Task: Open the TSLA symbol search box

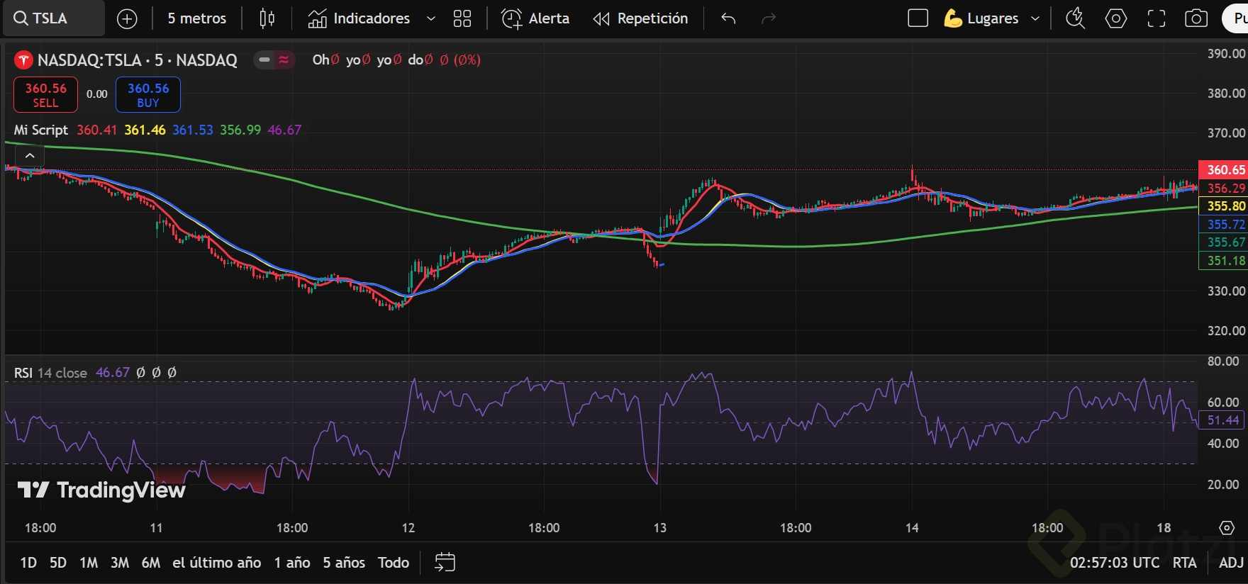Action: pyautogui.click(x=54, y=18)
